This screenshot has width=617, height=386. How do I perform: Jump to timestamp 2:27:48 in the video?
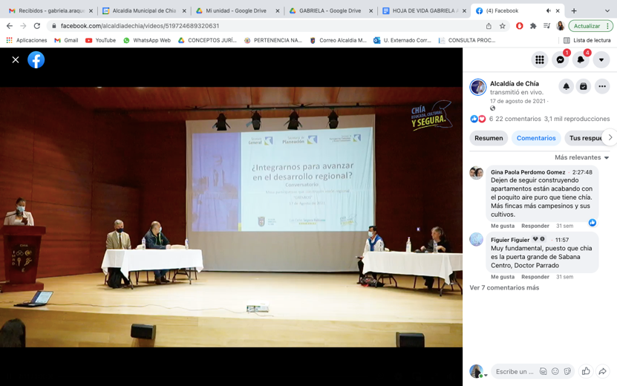[x=582, y=172]
